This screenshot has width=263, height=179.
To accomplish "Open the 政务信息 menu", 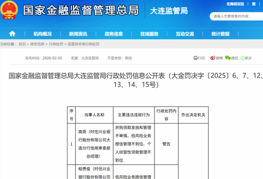I will (114, 34).
